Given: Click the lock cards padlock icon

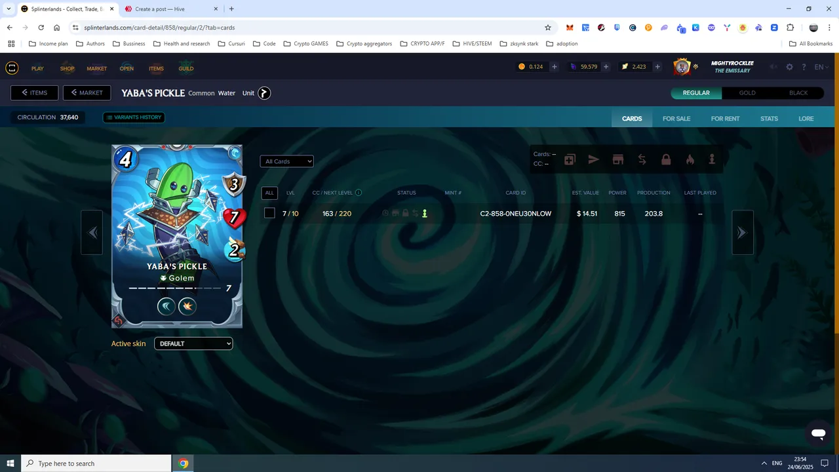Looking at the screenshot, I should pos(666,159).
